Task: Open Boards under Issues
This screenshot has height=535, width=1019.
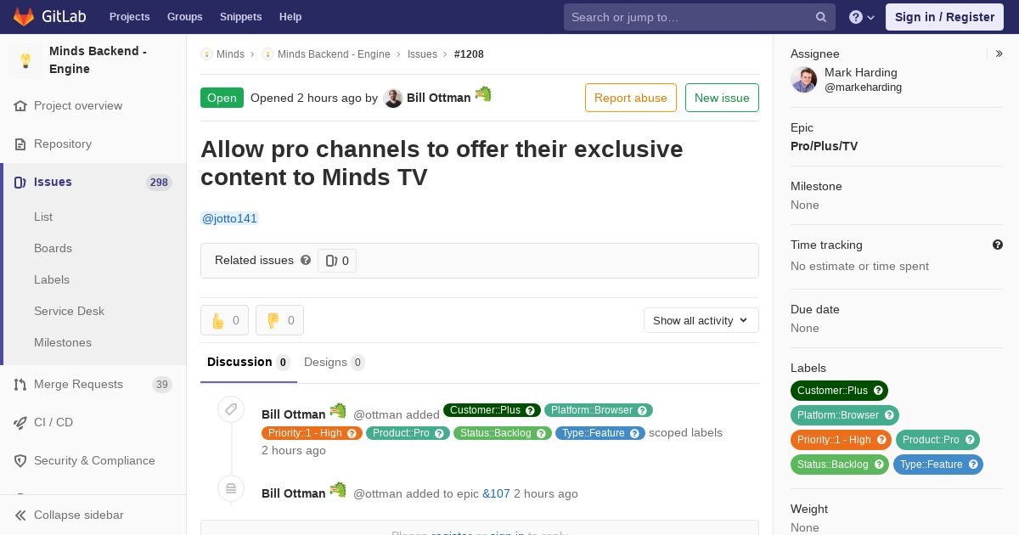Action: [x=53, y=248]
